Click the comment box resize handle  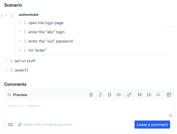coord(170,115)
